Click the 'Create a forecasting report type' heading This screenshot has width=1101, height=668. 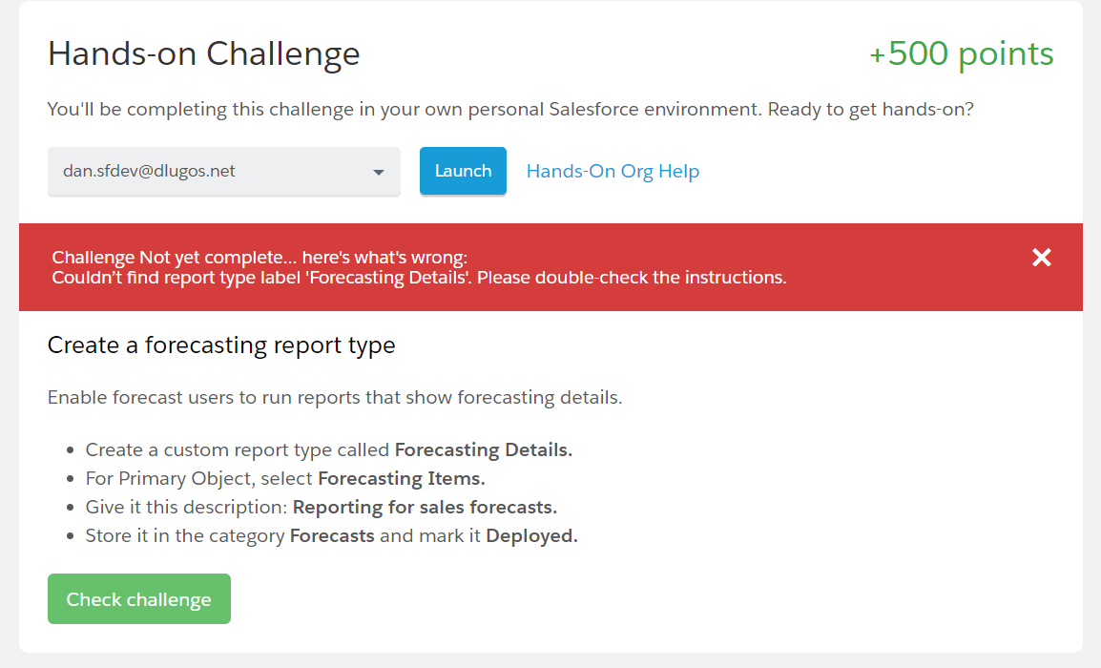pos(221,344)
